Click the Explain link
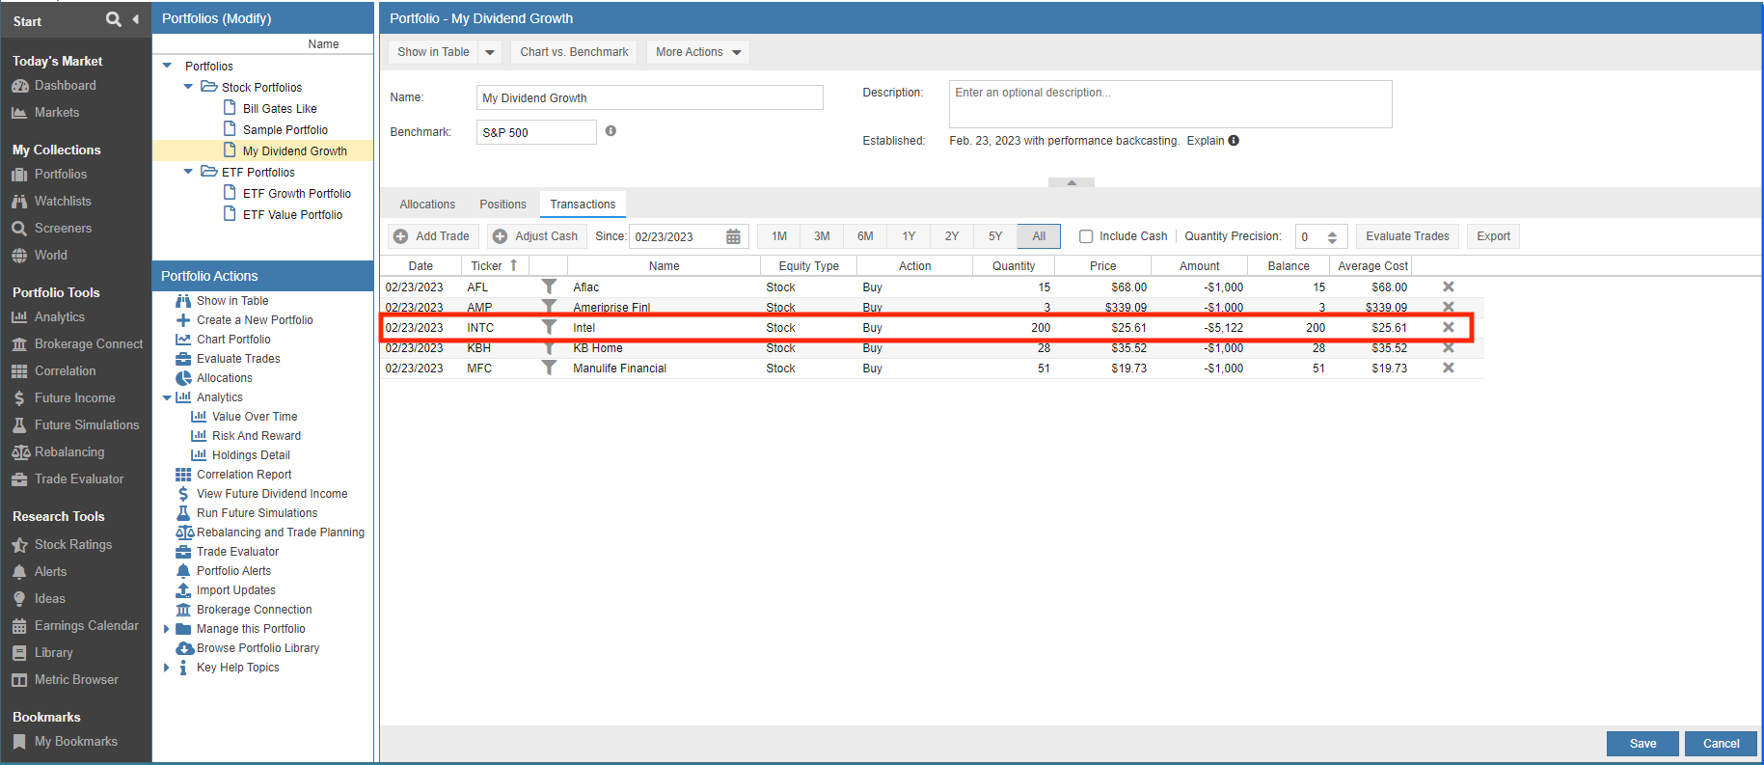Screen dimensions: 1764x765 click(x=1206, y=141)
